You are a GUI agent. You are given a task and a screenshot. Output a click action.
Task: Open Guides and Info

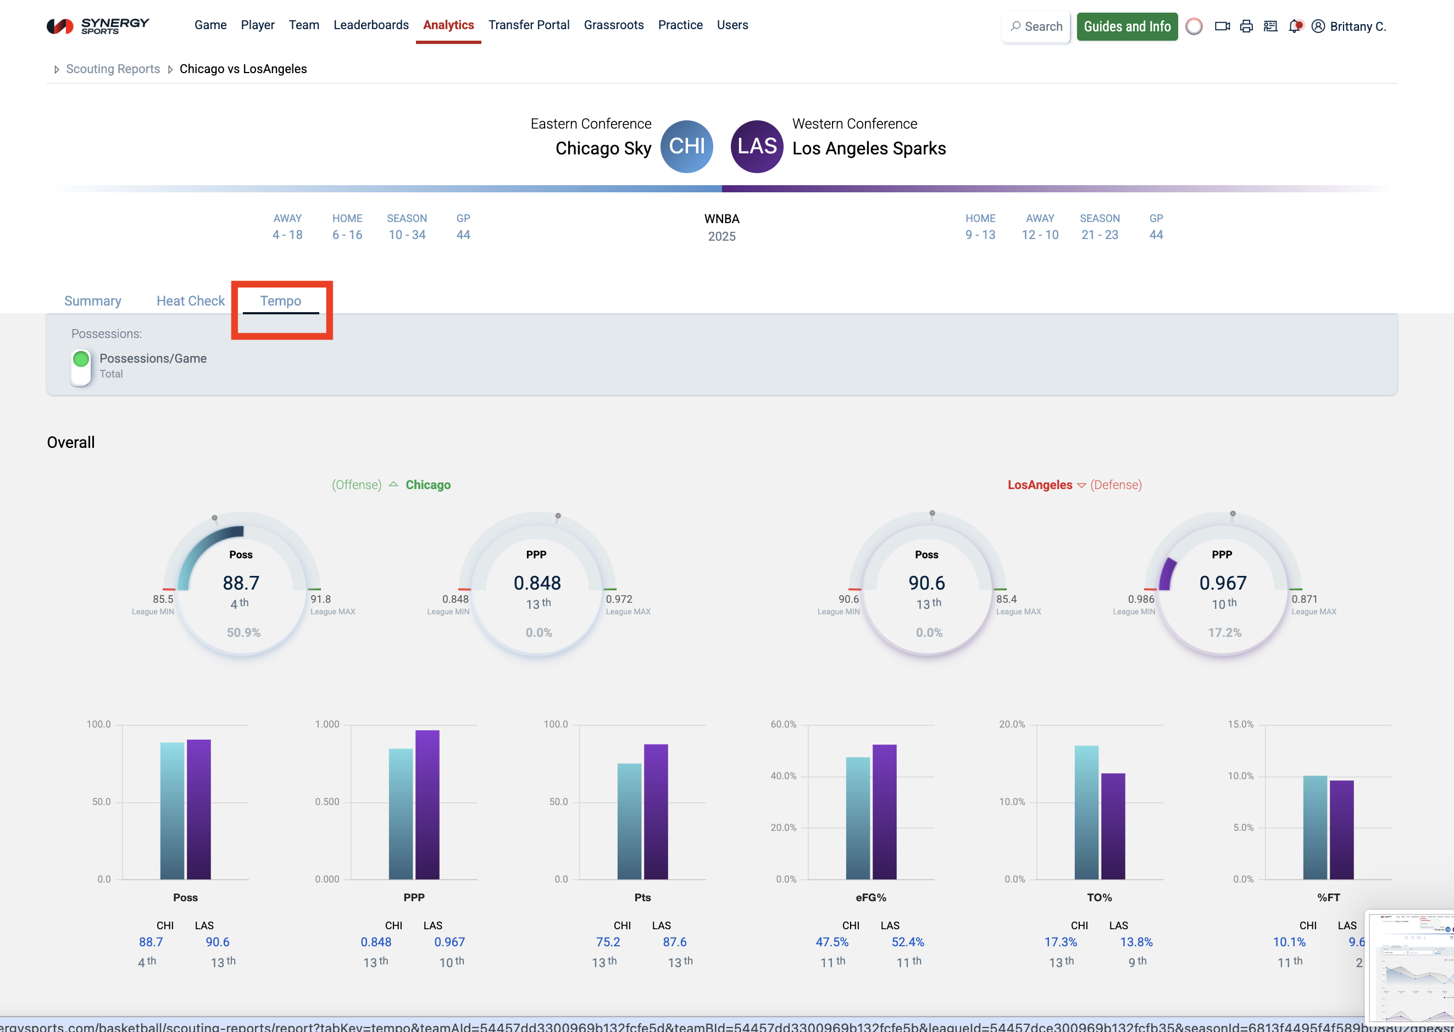tap(1128, 27)
